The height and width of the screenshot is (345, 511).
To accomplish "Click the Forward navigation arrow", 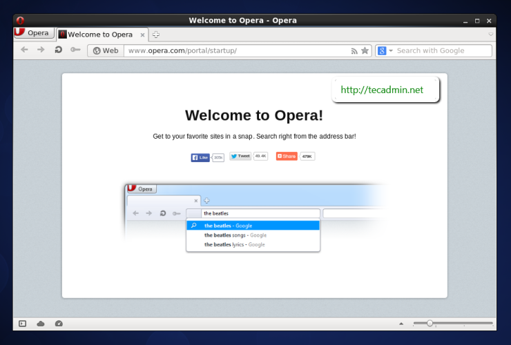I will (41, 50).
